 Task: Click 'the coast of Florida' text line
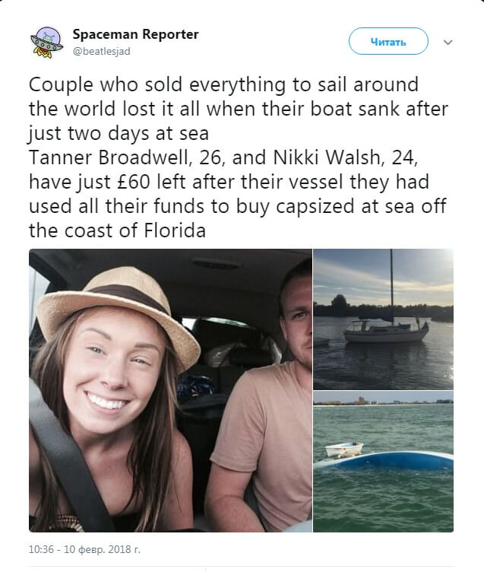(x=117, y=230)
